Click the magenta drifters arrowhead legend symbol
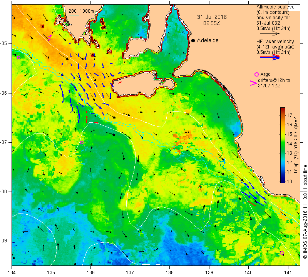This screenshot has width=308, height=277. pos(253,83)
